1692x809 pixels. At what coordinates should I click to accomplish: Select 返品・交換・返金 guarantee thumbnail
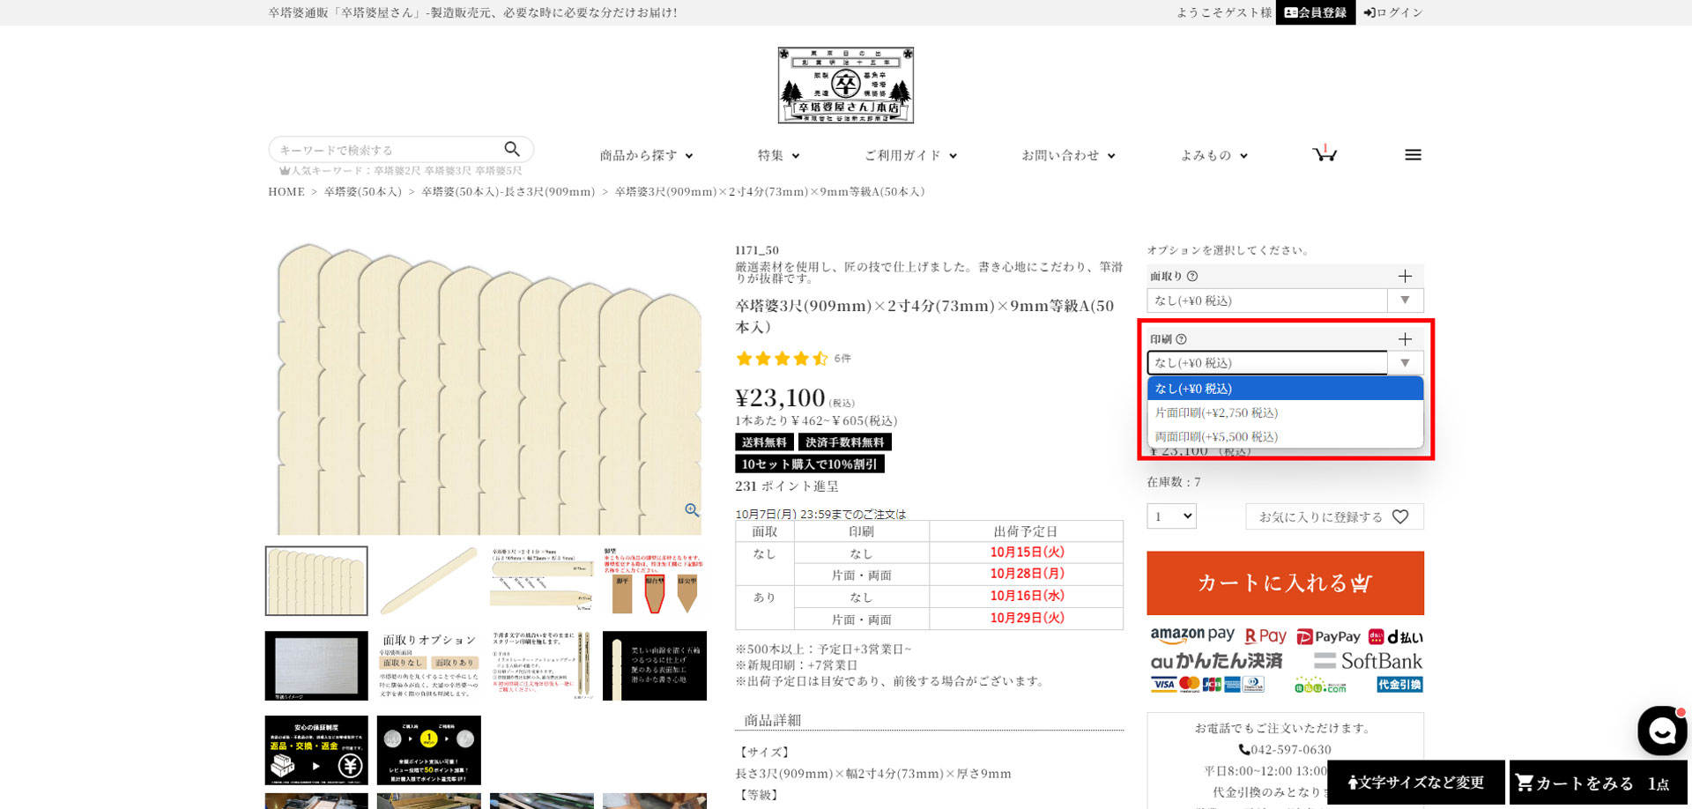(x=316, y=750)
